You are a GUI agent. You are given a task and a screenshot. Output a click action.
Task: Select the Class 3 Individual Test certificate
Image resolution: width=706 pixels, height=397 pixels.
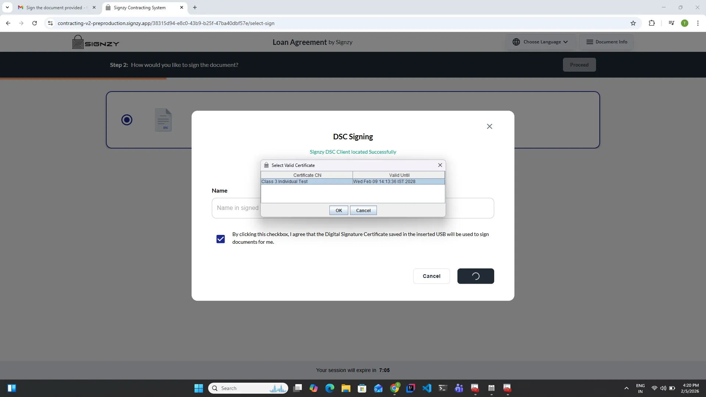click(307, 182)
